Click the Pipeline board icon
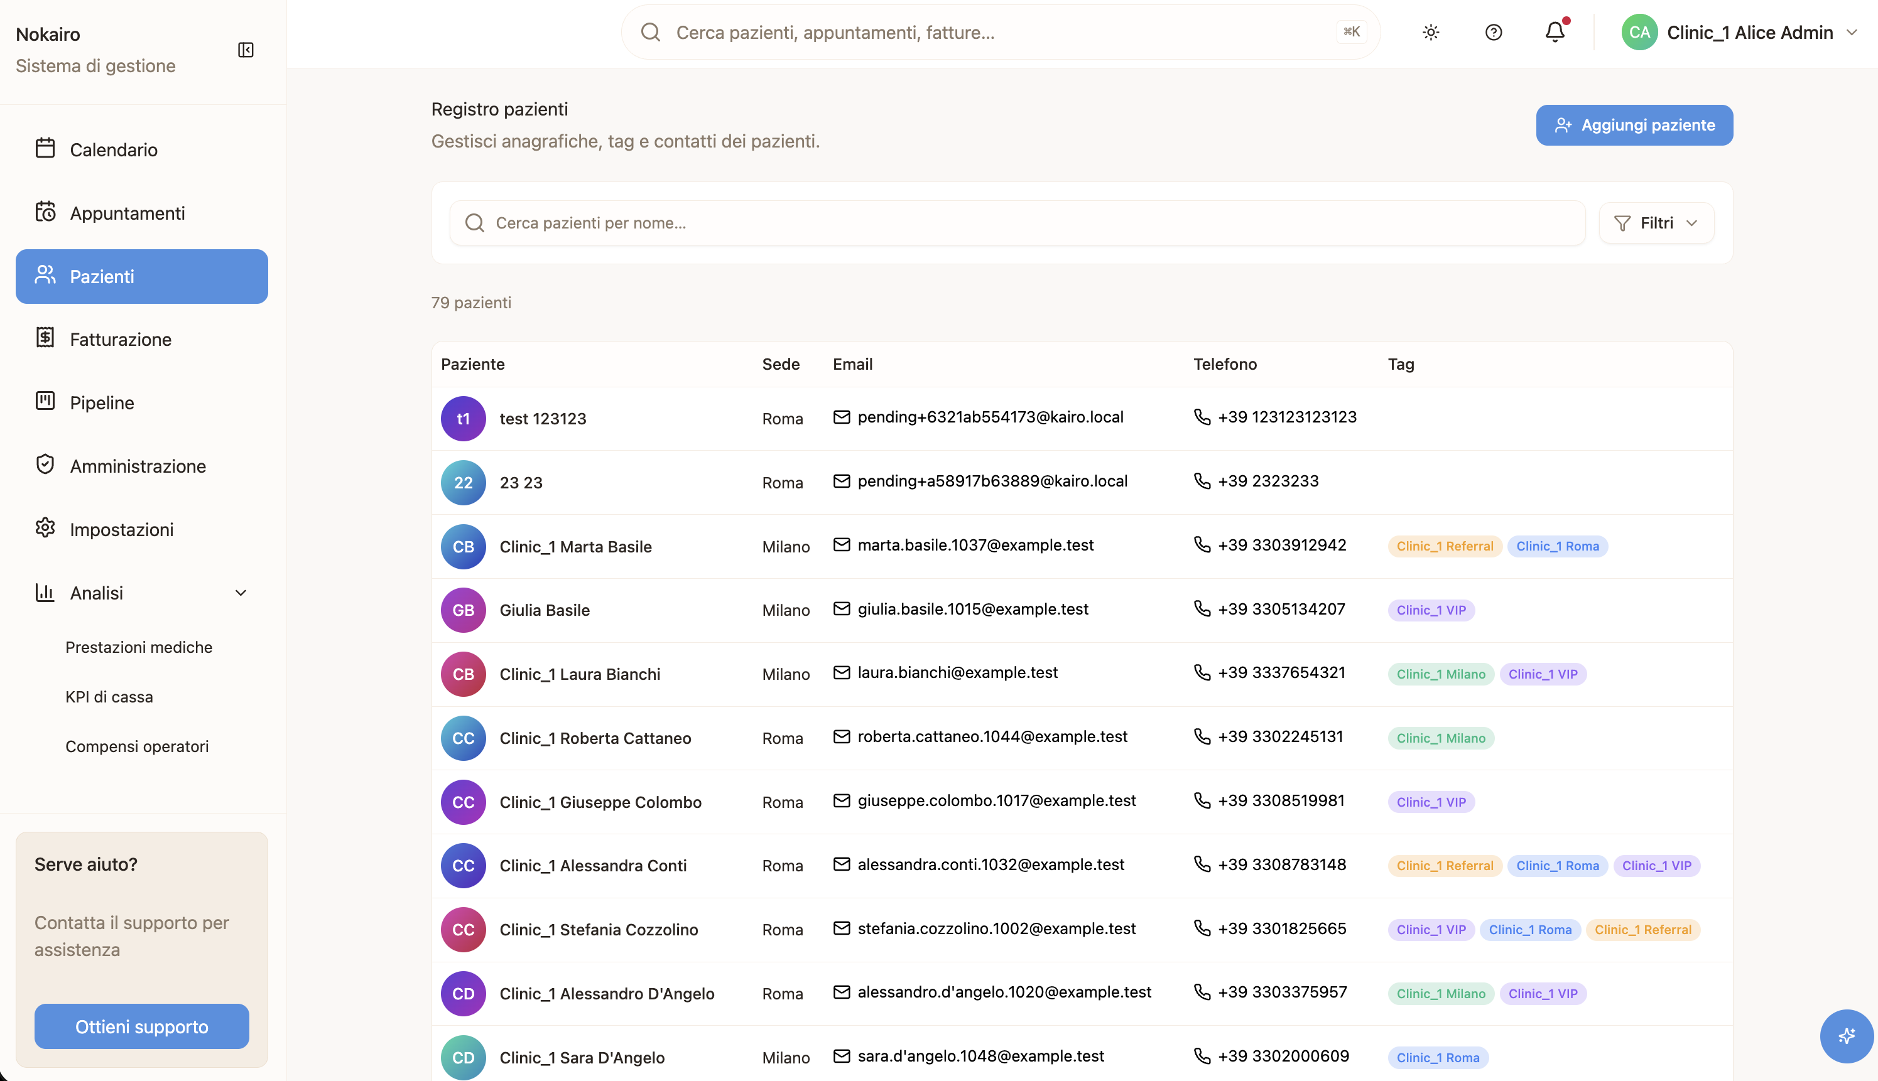 pyautogui.click(x=45, y=402)
